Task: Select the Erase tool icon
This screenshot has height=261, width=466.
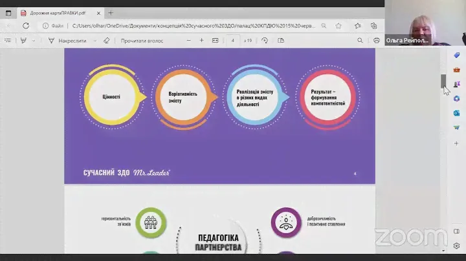Action: 106,40
